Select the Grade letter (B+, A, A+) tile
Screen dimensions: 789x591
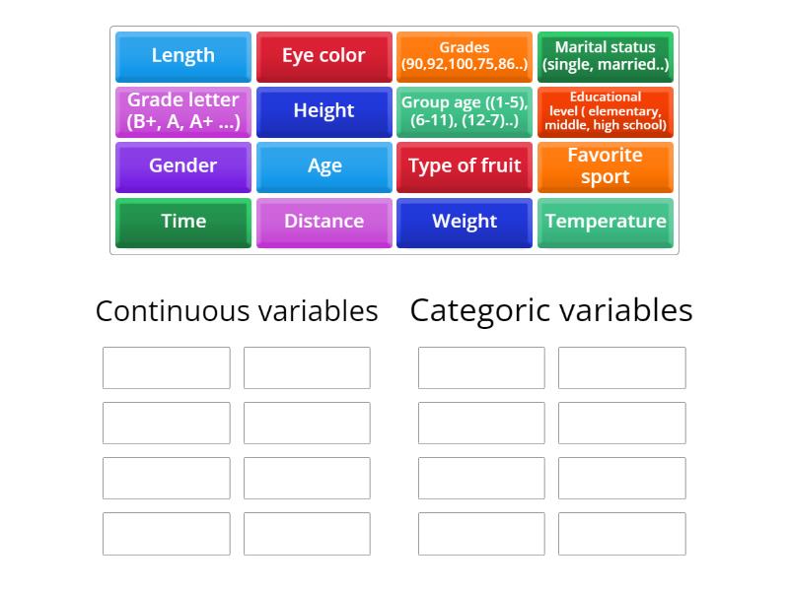[182, 111]
